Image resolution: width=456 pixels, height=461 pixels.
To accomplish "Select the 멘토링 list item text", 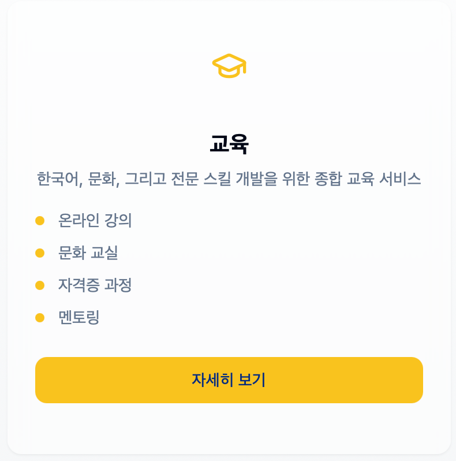I will tap(79, 318).
